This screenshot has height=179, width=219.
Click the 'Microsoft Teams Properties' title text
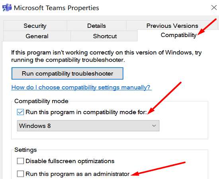point(57,8)
